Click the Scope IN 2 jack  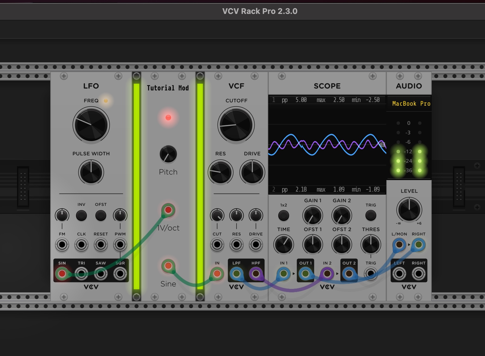point(327,274)
